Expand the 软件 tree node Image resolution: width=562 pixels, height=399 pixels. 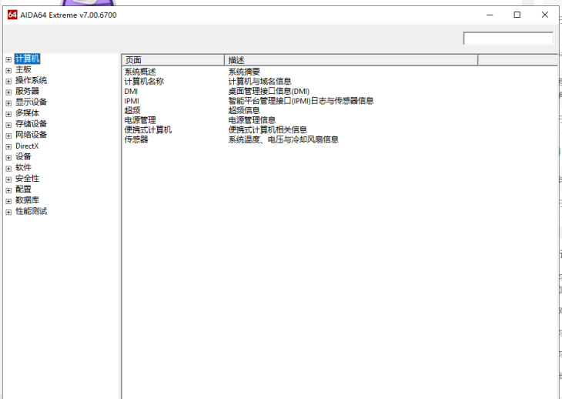click(8, 169)
